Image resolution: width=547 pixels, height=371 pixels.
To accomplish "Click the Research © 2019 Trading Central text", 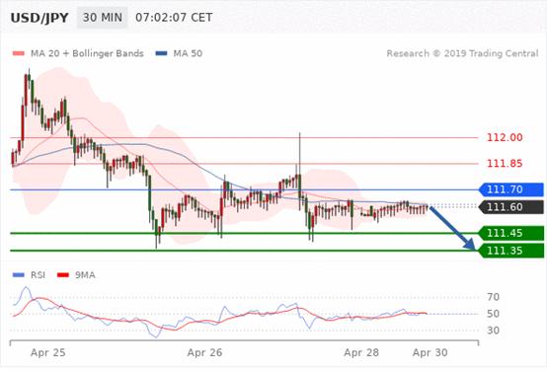I will click(462, 53).
